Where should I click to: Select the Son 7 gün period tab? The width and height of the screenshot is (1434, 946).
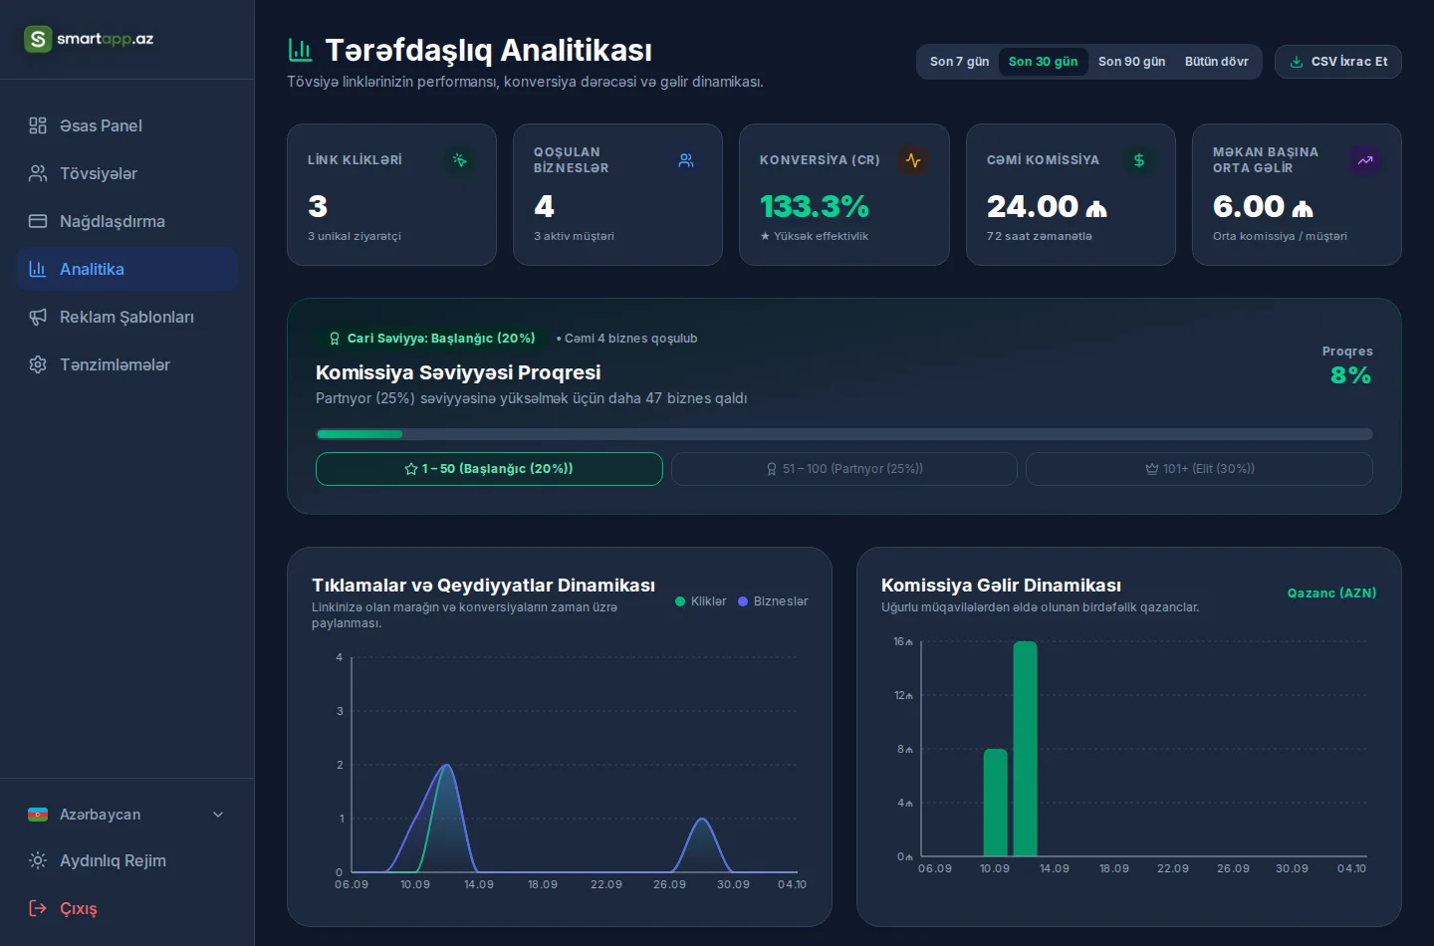959,62
